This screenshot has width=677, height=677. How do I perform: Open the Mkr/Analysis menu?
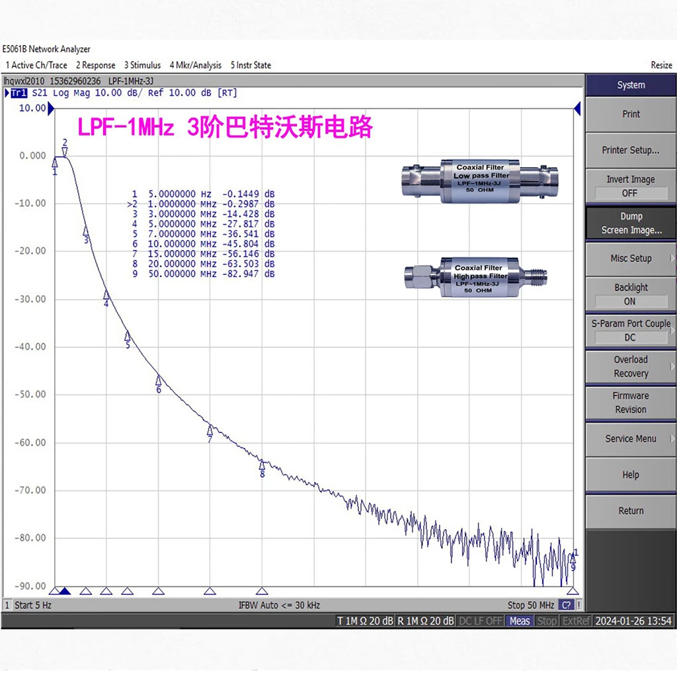(x=195, y=65)
